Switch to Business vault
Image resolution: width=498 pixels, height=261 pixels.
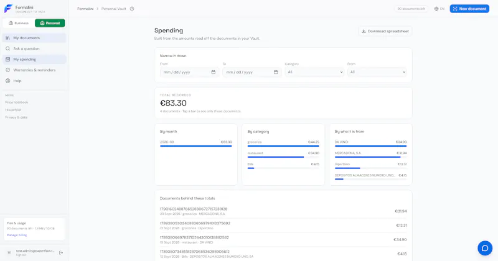(x=19, y=23)
